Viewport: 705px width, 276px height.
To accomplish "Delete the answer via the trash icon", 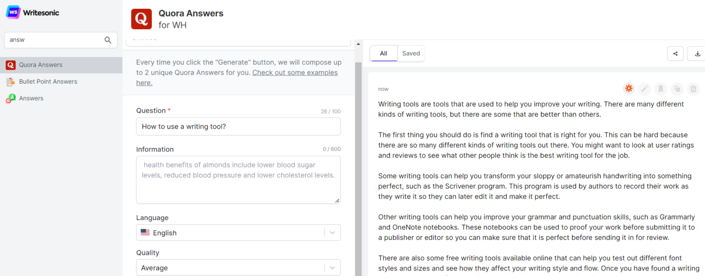I will click(x=693, y=89).
